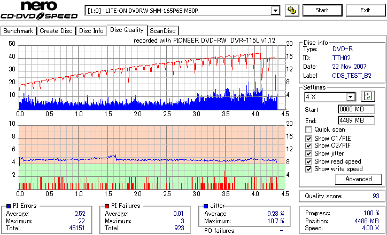
Task: Click the Exit button
Action: (x=365, y=10)
